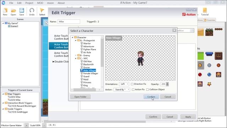Viewport: 227px width, 128px height.
Task: Select the Princess character entry
Action: (x=87, y=82)
